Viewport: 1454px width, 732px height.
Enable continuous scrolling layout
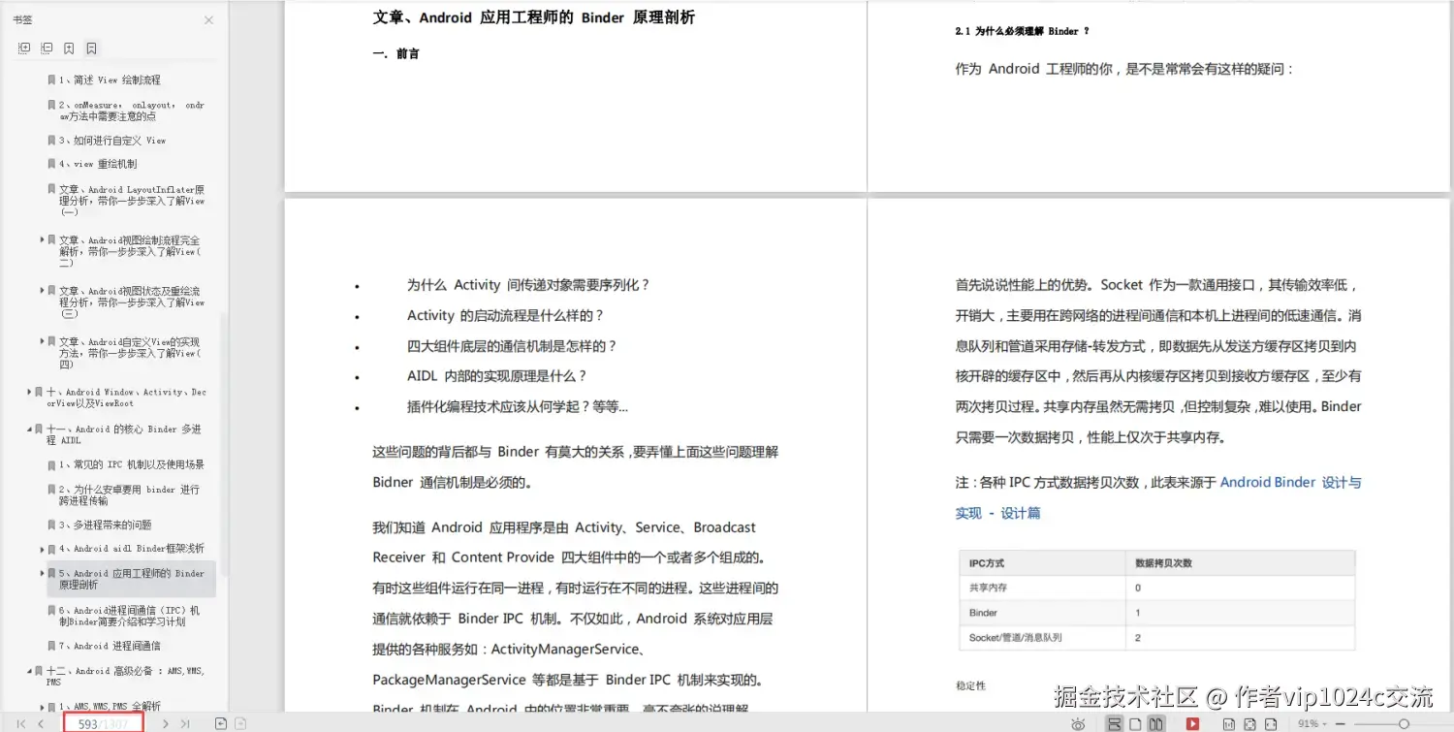(x=1114, y=724)
